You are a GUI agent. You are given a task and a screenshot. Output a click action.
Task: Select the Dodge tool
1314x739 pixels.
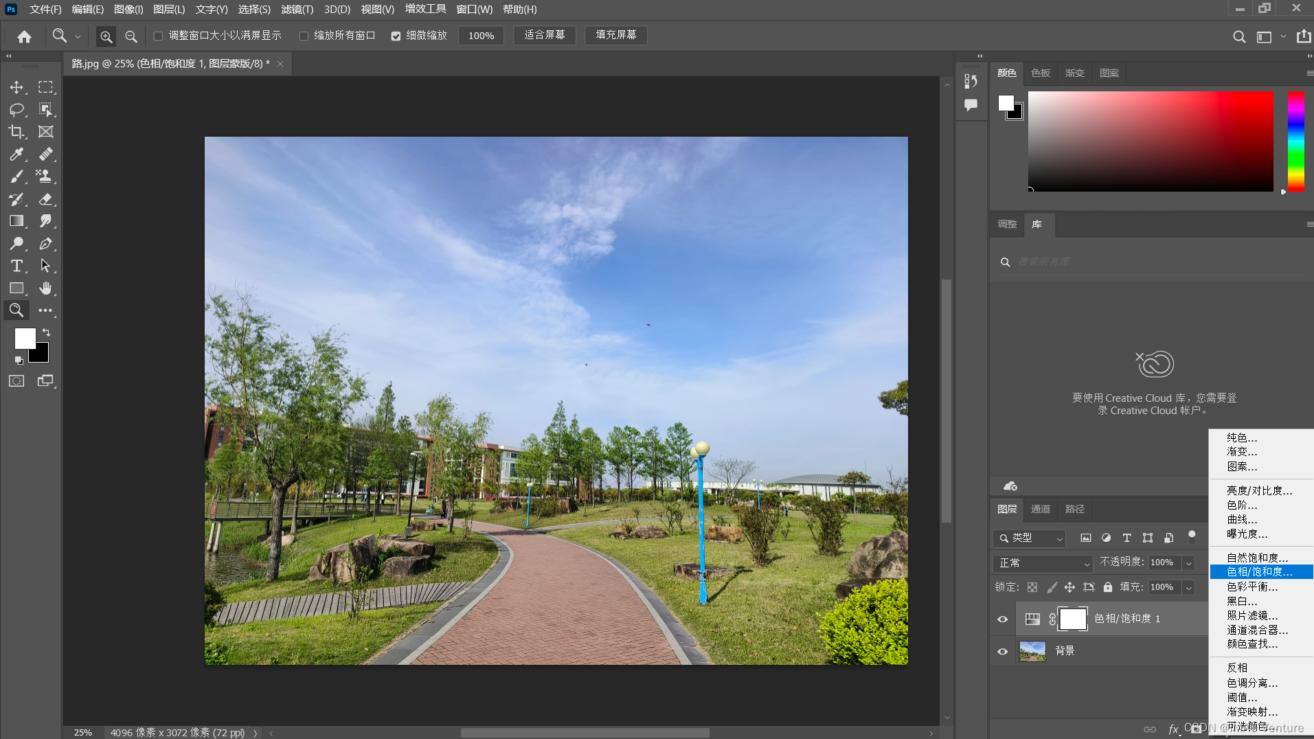coord(16,243)
